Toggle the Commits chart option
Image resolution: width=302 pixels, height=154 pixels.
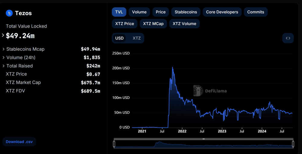[255, 12]
